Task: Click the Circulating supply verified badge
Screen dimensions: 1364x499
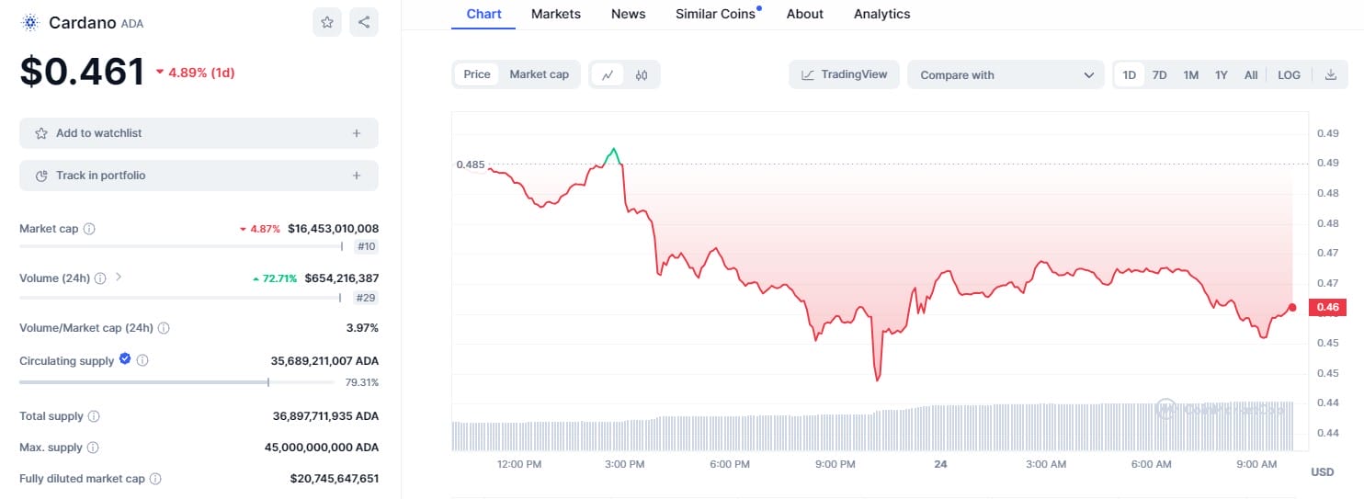Action: coord(125,359)
